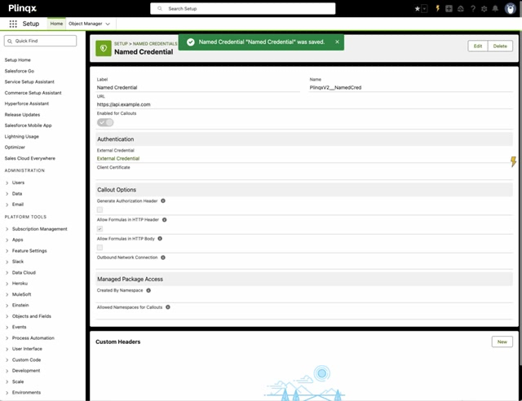The width and height of the screenshot is (522, 401).
Task: Open Release Updates in sidebar
Action: pos(22,114)
